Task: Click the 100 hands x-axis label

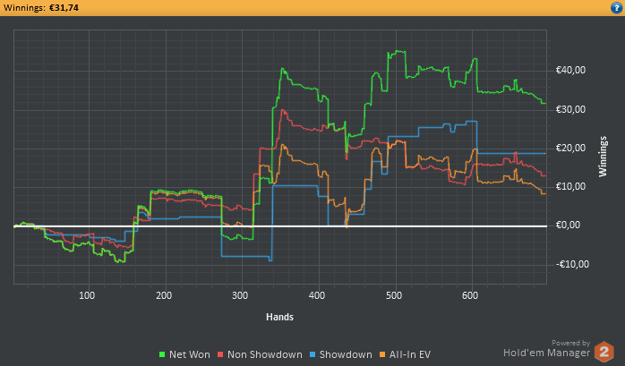Action: click(x=87, y=295)
